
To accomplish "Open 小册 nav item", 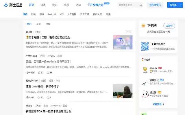I will [66, 5].
